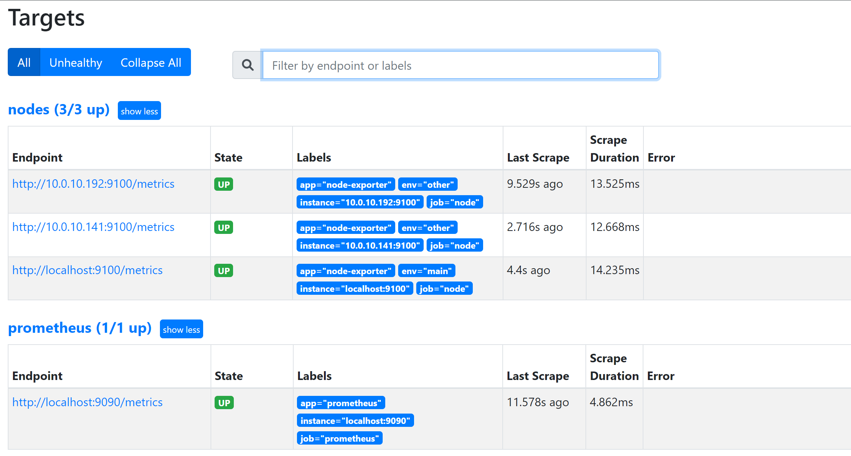This screenshot has height=456, width=851.
Task: Click the app="prometheus" label badge
Action: pyautogui.click(x=341, y=403)
